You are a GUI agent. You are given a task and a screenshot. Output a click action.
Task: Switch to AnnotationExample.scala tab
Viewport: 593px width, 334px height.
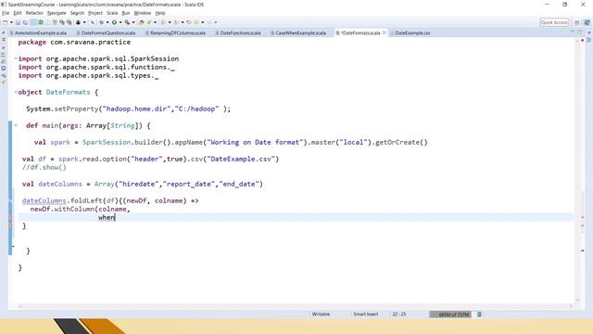(40, 33)
